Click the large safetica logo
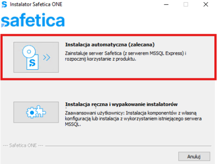The image size is (217, 164). (33, 20)
